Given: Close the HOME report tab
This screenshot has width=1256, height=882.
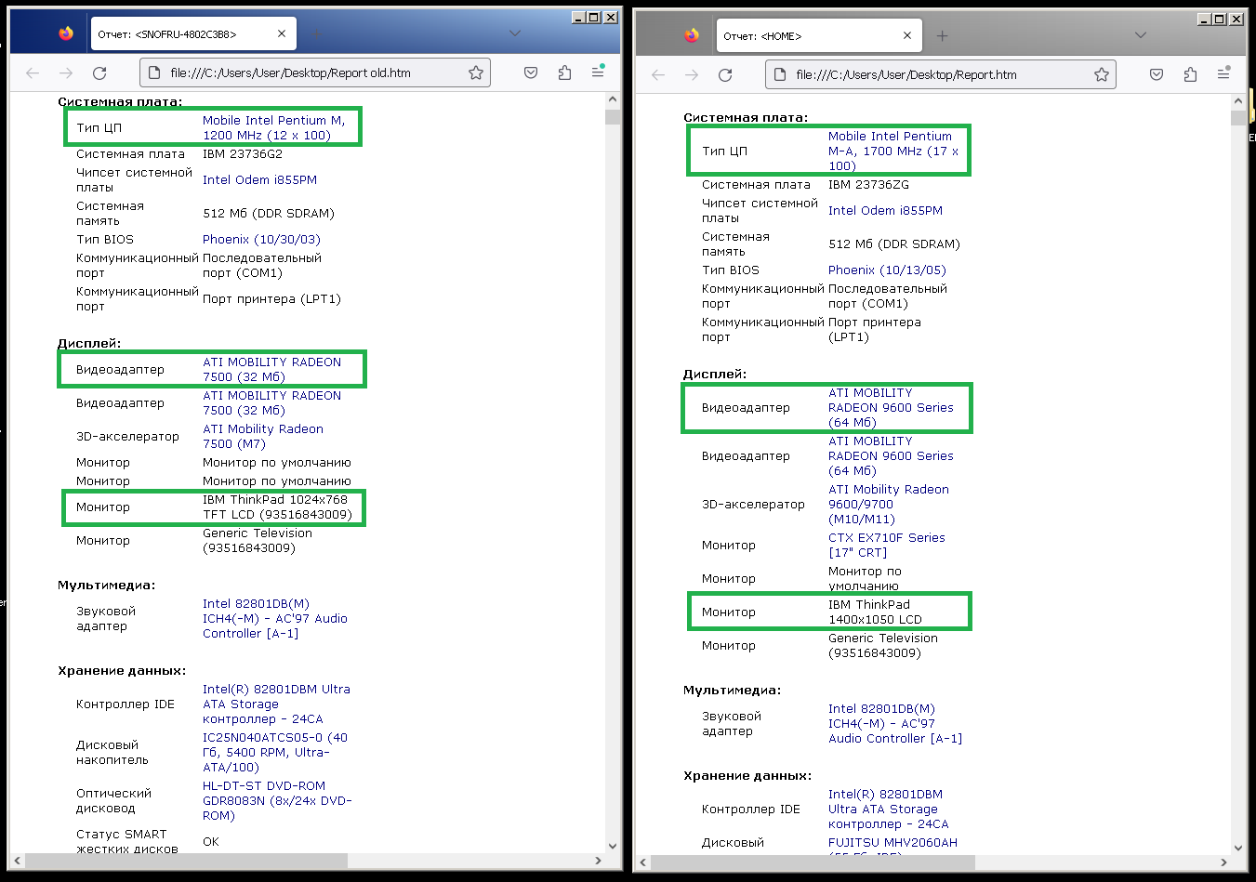Looking at the screenshot, I should click(x=907, y=36).
